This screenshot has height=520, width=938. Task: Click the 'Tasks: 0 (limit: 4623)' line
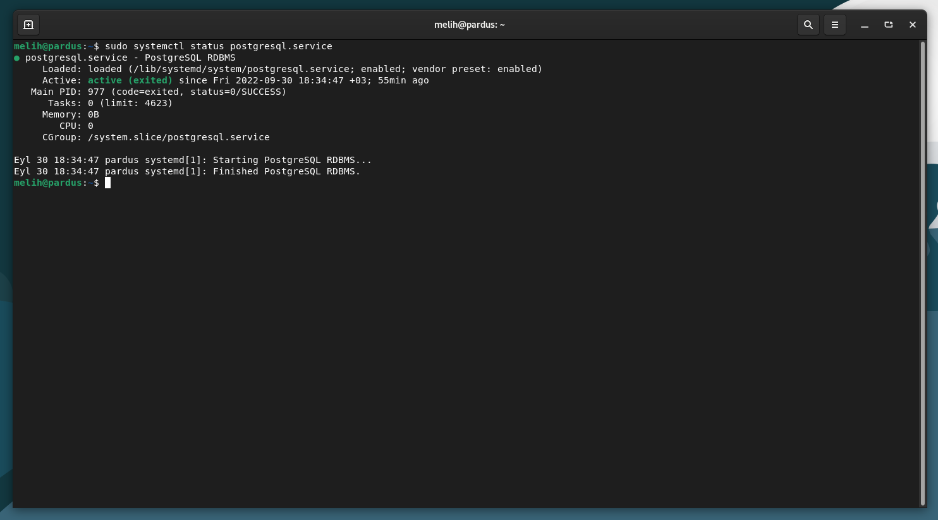click(111, 103)
